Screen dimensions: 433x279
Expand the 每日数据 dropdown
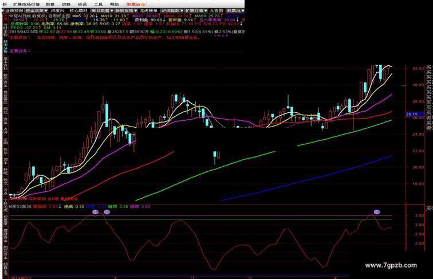tap(103, 11)
